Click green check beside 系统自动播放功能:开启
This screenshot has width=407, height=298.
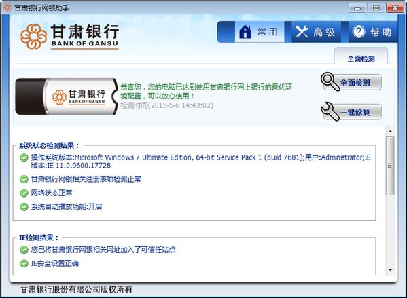24,207
